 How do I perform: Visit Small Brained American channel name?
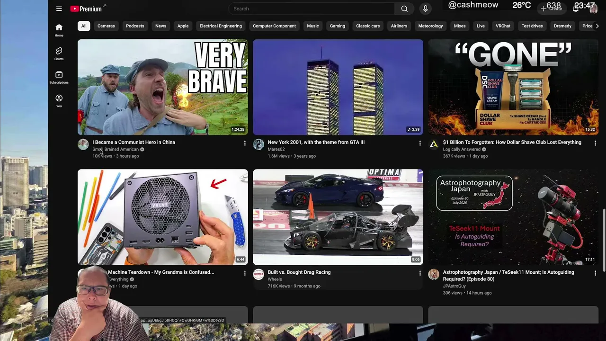tap(116, 150)
